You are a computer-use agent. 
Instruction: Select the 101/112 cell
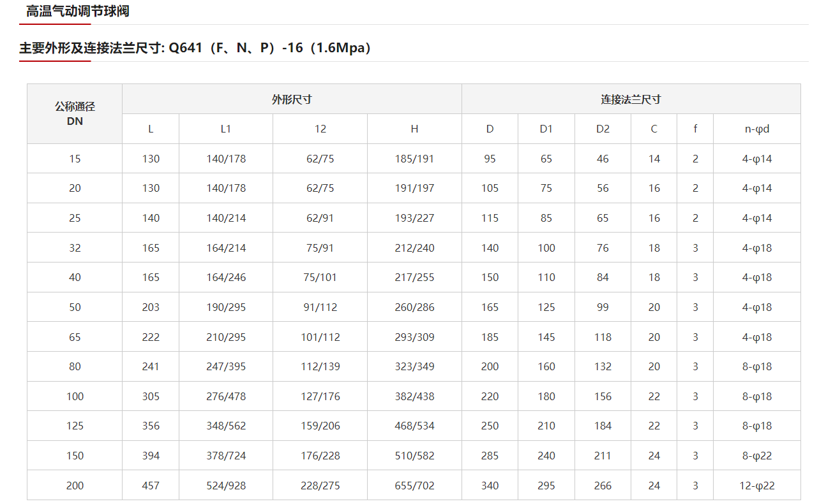[x=320, y=337]
